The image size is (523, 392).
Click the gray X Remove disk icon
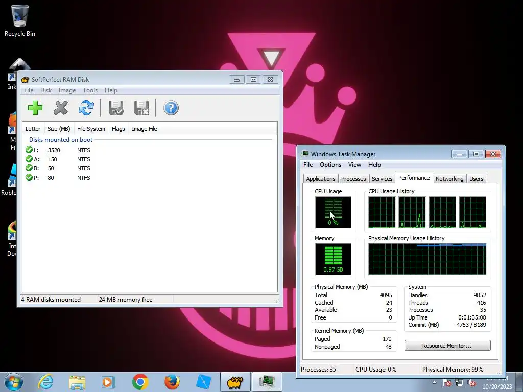click(61, 108)
